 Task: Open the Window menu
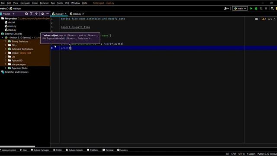pos(75,3)
